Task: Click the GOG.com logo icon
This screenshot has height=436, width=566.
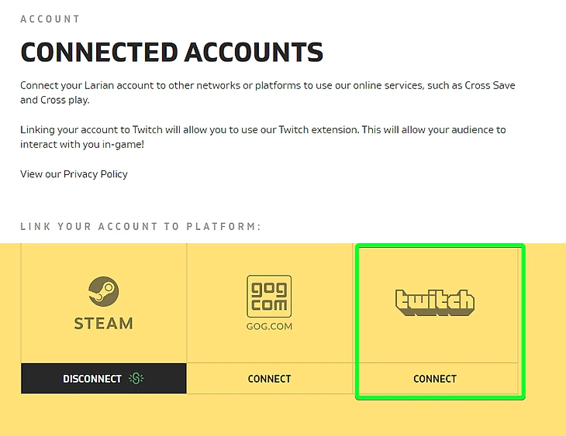Action: 269,296
